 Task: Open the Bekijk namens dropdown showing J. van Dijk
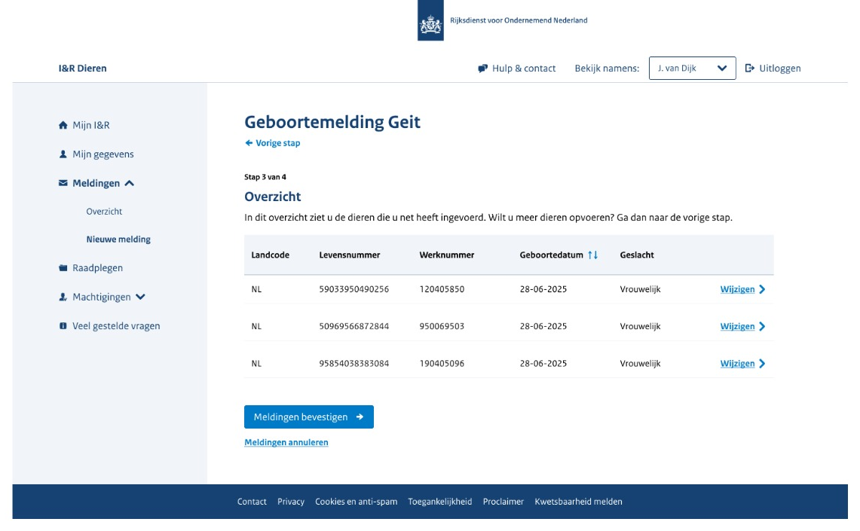(x=692, y=69)
